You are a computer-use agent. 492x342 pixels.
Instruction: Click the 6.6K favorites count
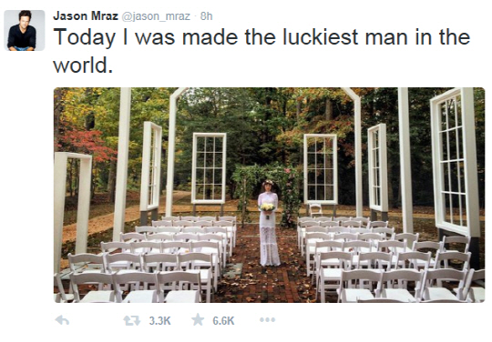click(x=223, y=321)
